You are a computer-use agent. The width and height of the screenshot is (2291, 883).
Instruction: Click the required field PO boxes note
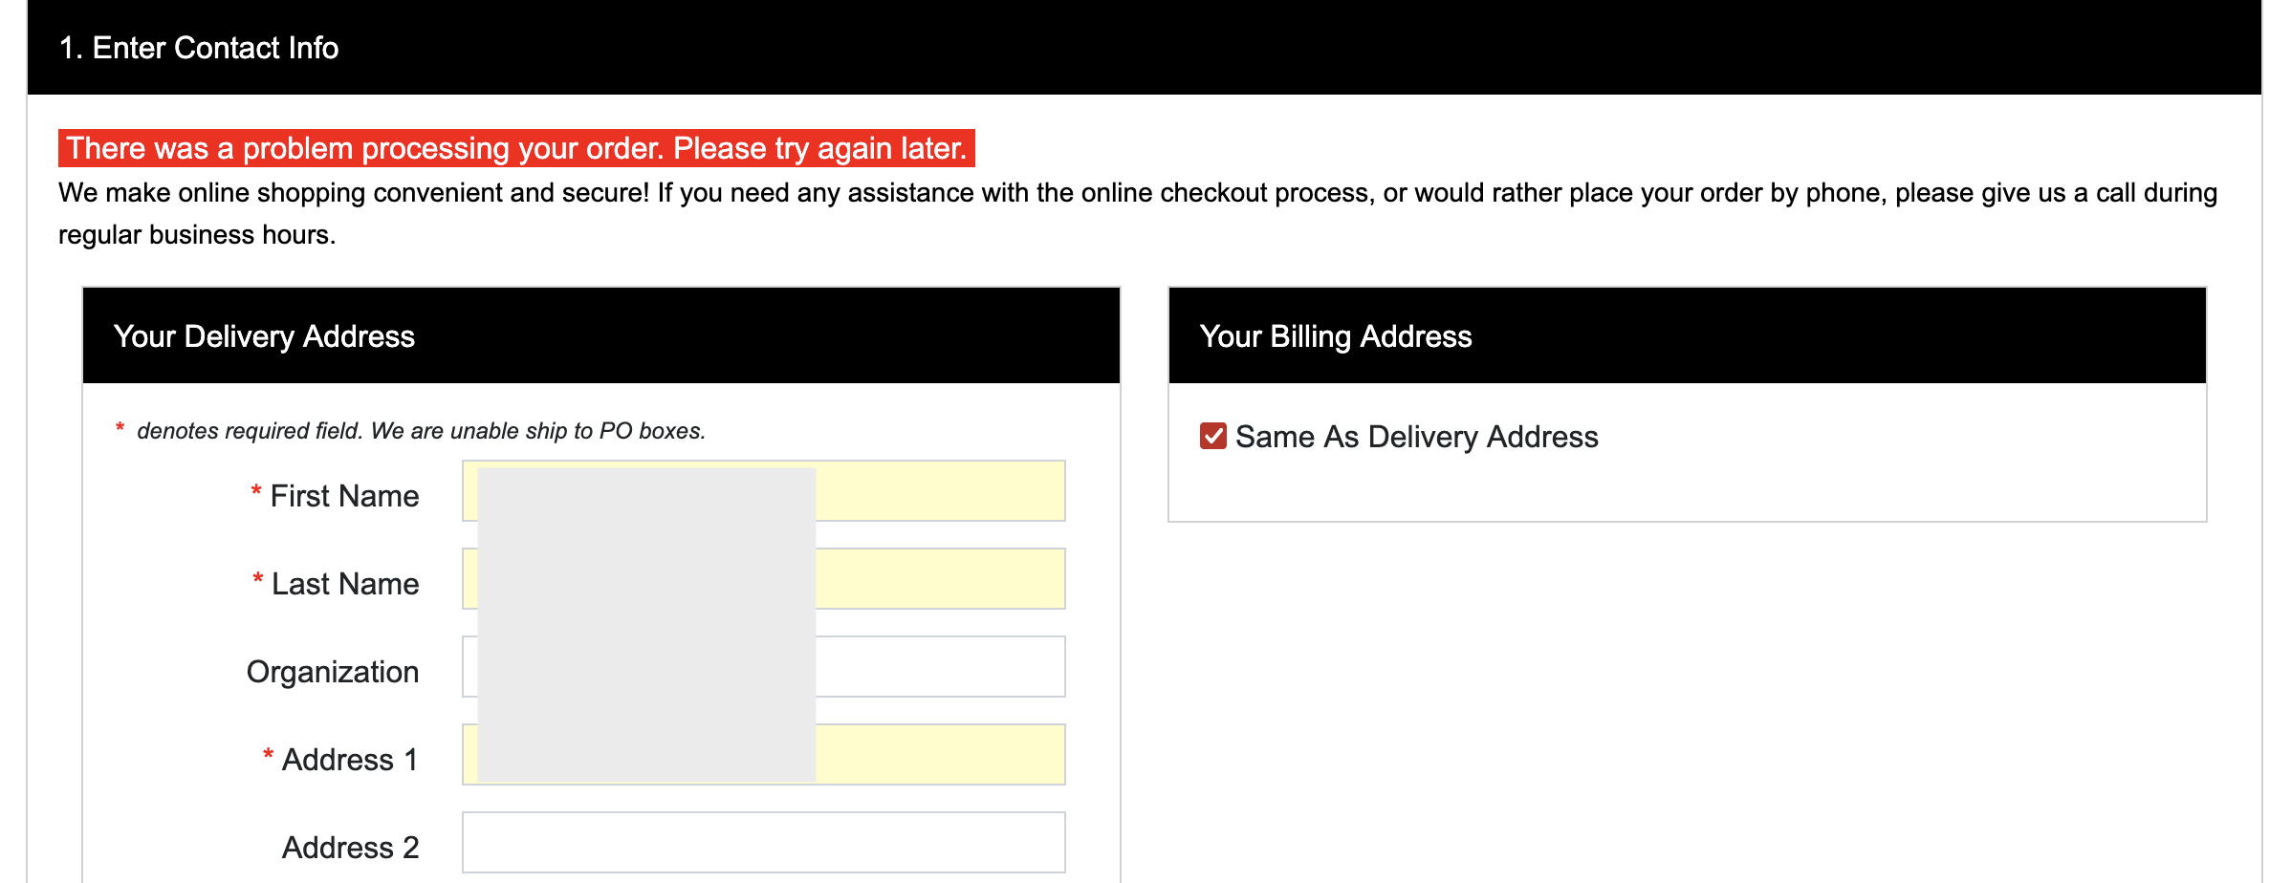coord(421,431)
